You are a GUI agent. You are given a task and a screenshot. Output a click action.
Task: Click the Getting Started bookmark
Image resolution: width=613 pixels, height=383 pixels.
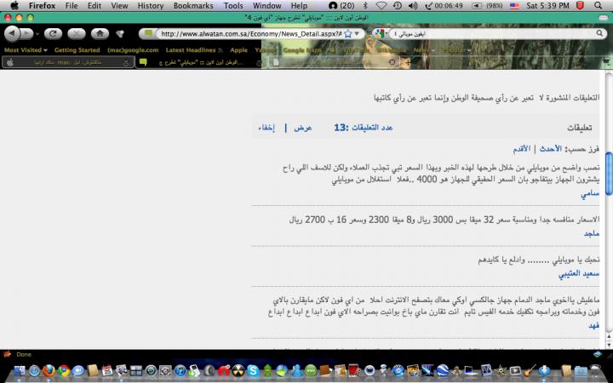pos(77,50)
